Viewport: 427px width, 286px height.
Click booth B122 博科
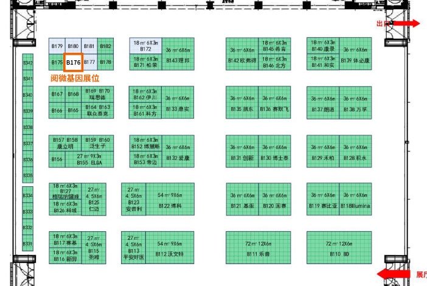(170, 199)
